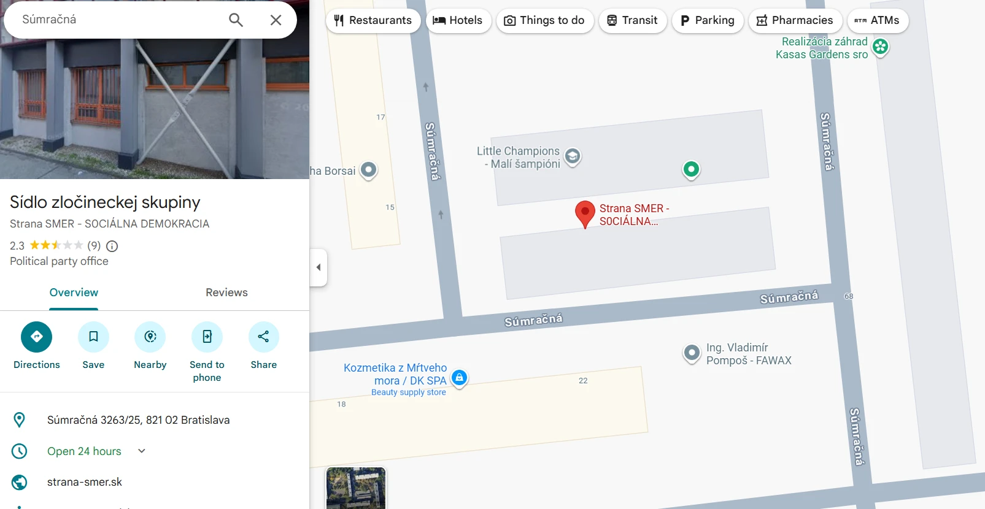The width and height of the screenshot is (985, 509).
Task: Open the strana-smer.sk website link
Action: [85, 482]
